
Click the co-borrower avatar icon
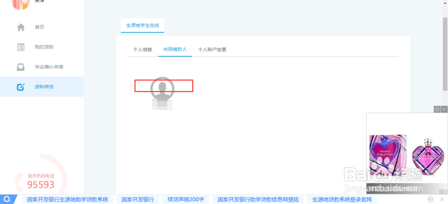pyautogui.click(x=162, y=89)
